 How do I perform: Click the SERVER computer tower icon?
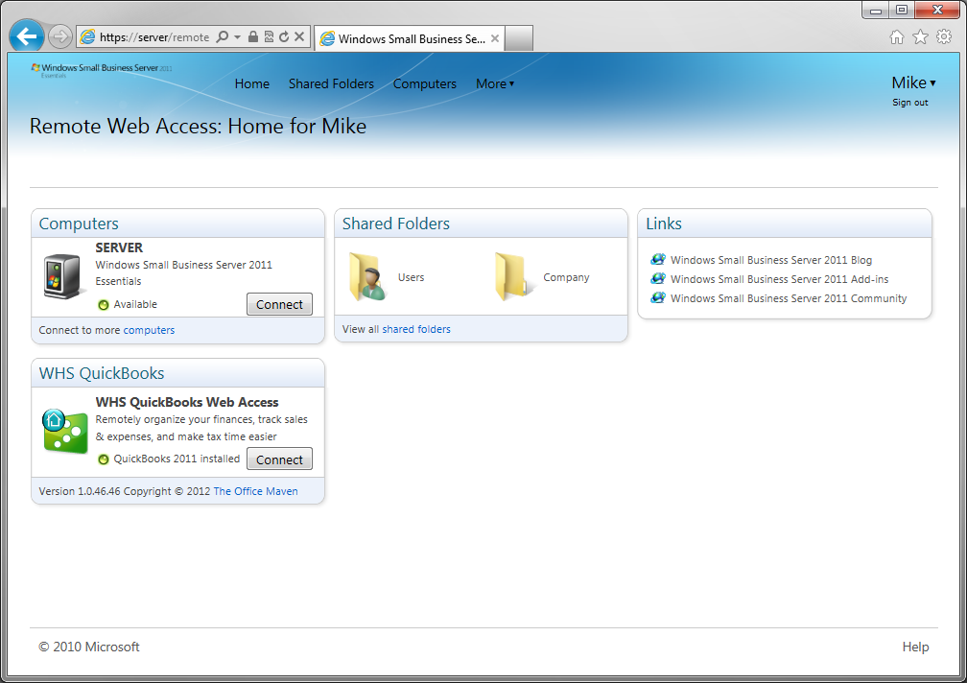pos(65,276)
